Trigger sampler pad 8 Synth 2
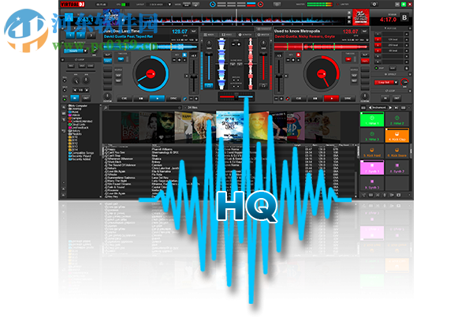This screenshot has height=318, width=473. coord(397,167)
